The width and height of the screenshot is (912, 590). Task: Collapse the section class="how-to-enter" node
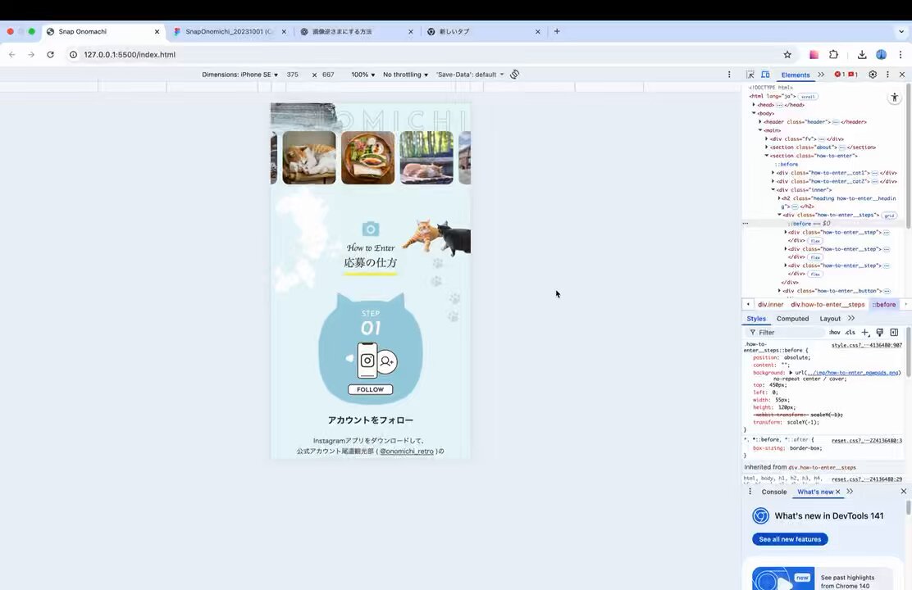pos(767,156)
